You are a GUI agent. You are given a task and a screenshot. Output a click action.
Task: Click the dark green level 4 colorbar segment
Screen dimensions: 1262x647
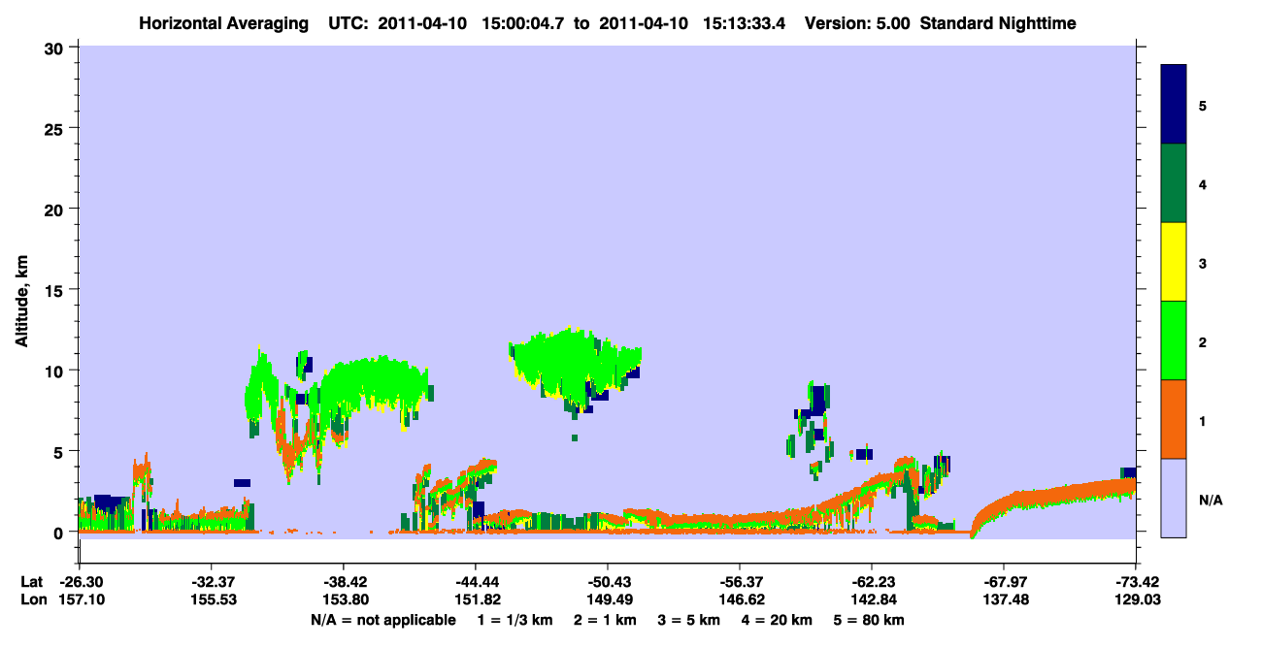coord(1174,183)
